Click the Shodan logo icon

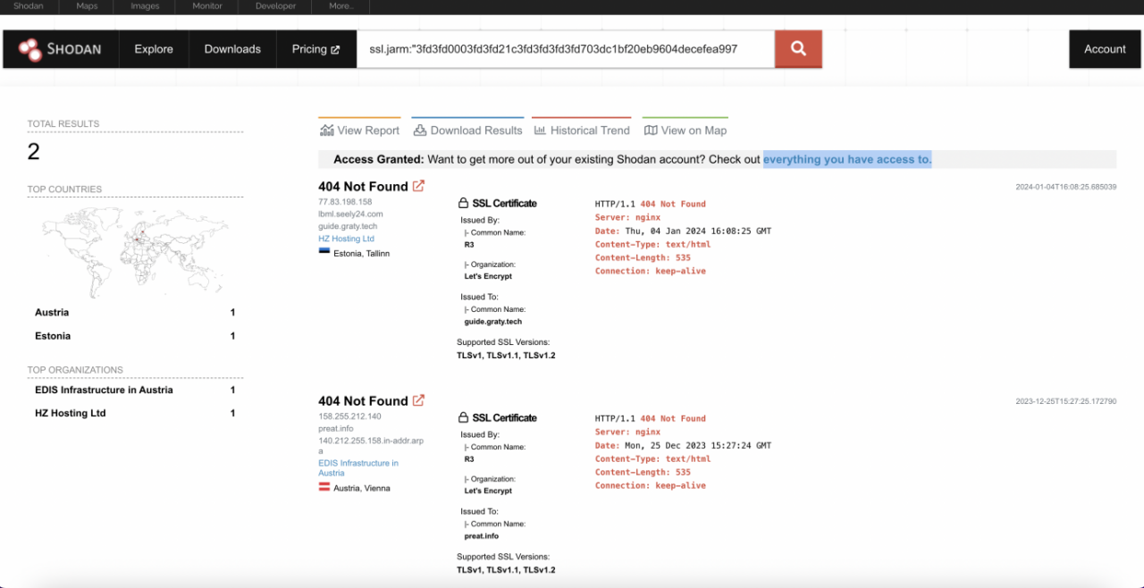pos(31,49)
